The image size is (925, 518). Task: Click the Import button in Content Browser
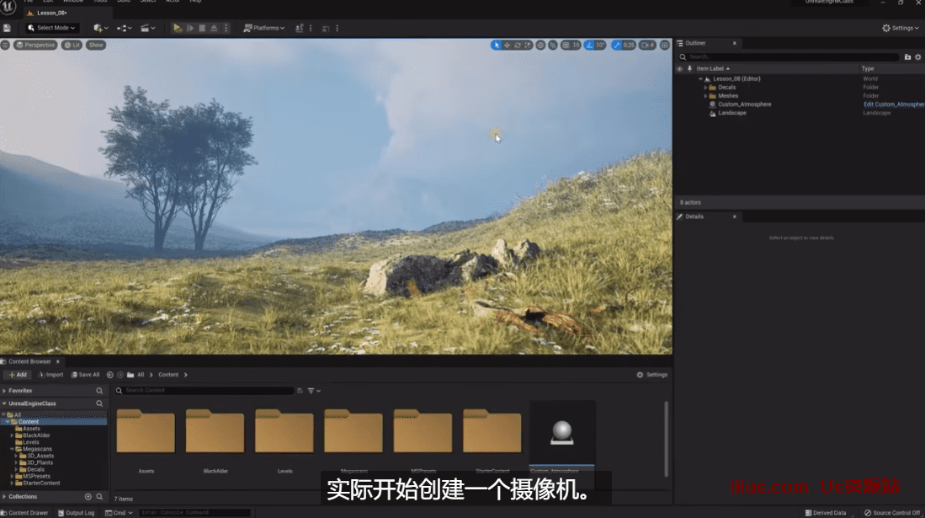(x=51, y=375)
